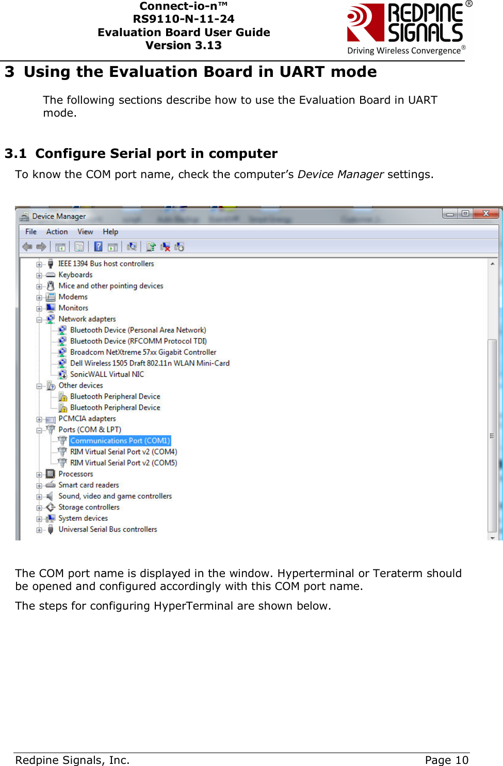Minimize the Device Manager window
This screenshot has height=766, width=503.
click(x=450, y=214)
